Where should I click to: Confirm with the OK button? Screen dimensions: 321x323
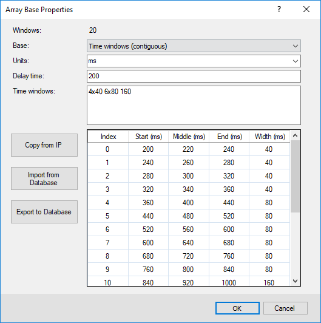237,308
